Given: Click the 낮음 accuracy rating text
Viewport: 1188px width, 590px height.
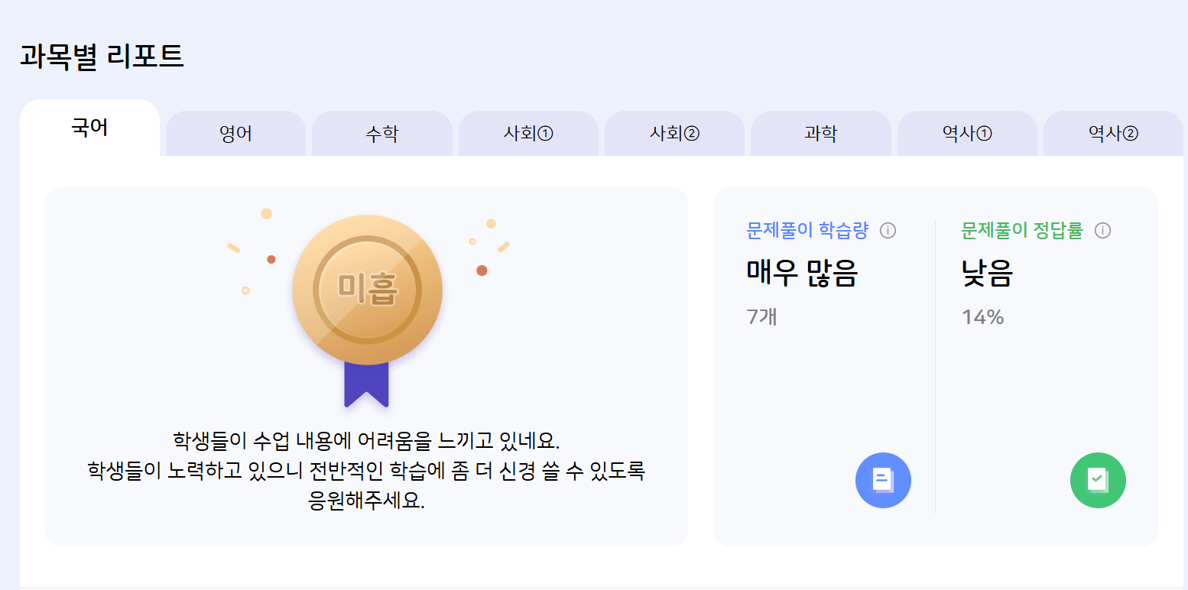Looking at the screenshot, I should 987,273.
